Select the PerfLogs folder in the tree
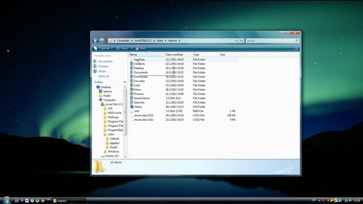The height and width of the screenshot is (204, 363). coord(113,117)
